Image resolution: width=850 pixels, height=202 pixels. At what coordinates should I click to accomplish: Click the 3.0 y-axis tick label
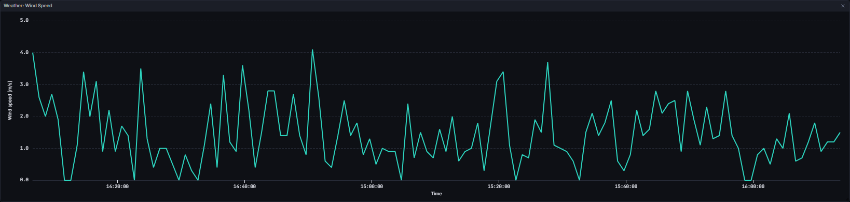[24, 84]
